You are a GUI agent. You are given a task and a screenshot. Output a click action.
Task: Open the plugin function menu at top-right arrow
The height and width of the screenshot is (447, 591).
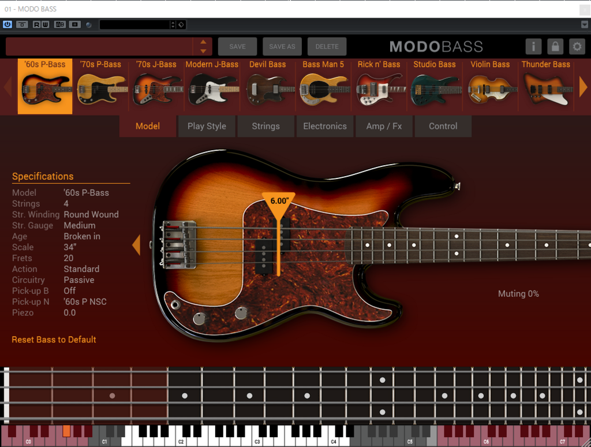(x=585, y=24)
